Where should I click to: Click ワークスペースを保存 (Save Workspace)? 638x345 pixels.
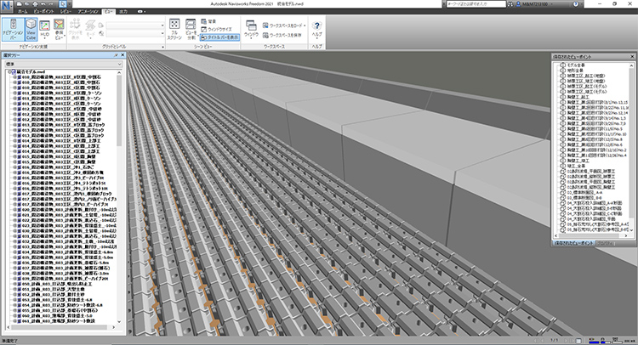pyautogui.click(x=282, y=36)
